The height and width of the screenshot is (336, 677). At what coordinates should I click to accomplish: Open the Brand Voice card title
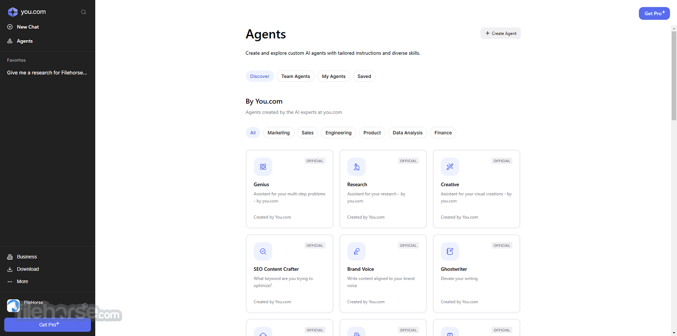pos(360,269)
